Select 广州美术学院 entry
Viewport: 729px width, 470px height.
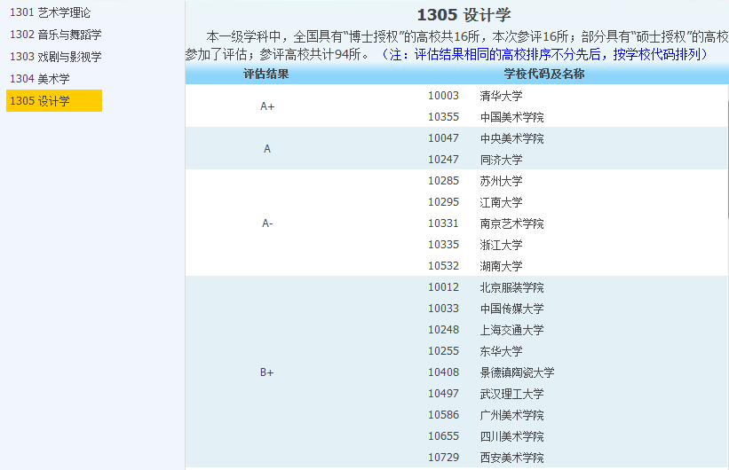coord(511,415)
